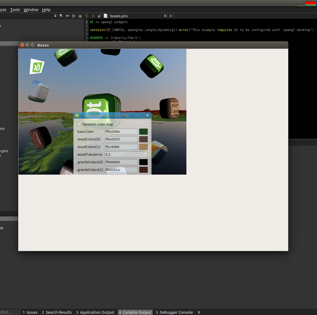317x315 pixels.
Task: Click the graniteColors[0] black swatch
Action: 143,162
